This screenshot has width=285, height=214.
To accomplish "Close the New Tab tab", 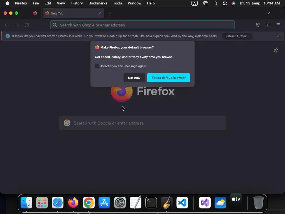I will click(x=100, y=13).
